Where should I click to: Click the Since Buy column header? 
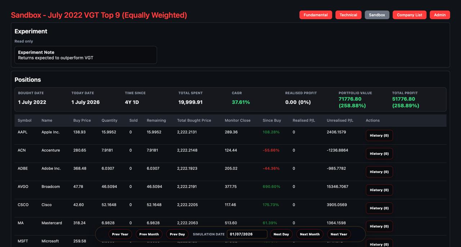click(272, 120)
